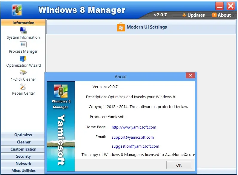Click the Process Manager label
The height and width of the screenshot is (175, 238).
(23, 51)
